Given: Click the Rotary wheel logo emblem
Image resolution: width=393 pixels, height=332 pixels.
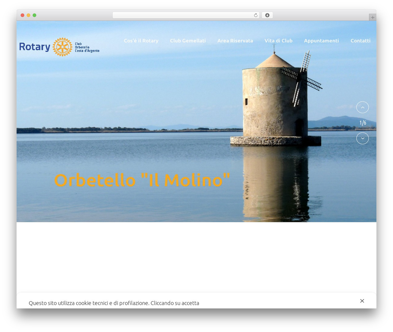Looking at the screenshot, I should coord(62,47).
